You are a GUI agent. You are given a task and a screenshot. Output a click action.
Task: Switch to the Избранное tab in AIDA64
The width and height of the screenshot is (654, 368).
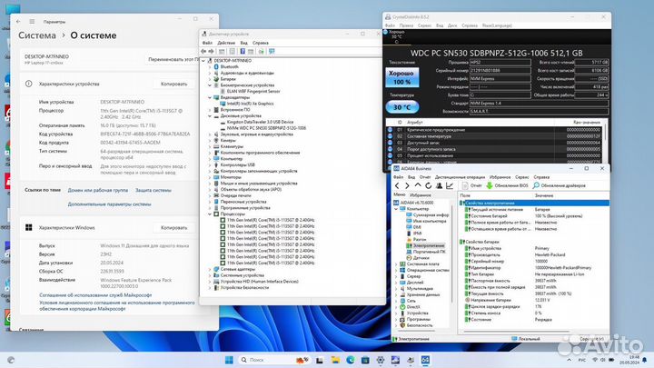click(x=420, y=194)
